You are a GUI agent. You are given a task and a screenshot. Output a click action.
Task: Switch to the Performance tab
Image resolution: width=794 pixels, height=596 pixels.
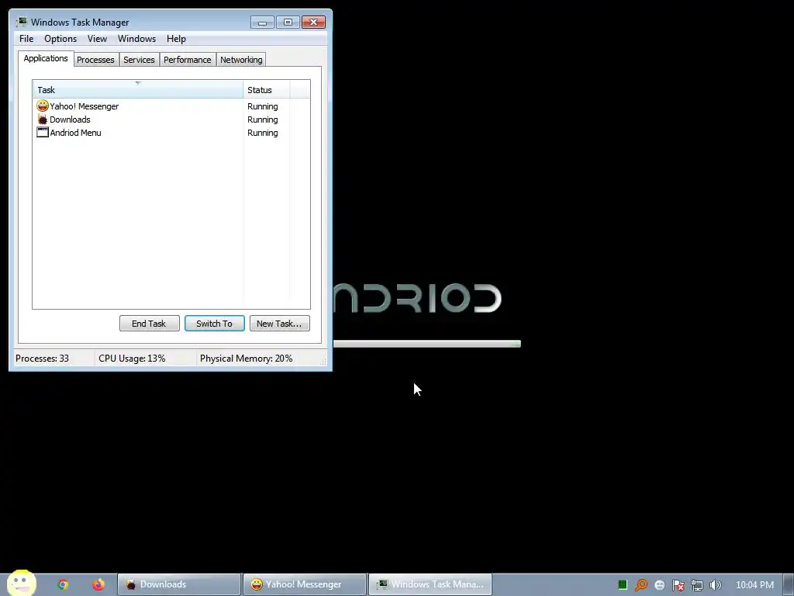pos(188,60)
